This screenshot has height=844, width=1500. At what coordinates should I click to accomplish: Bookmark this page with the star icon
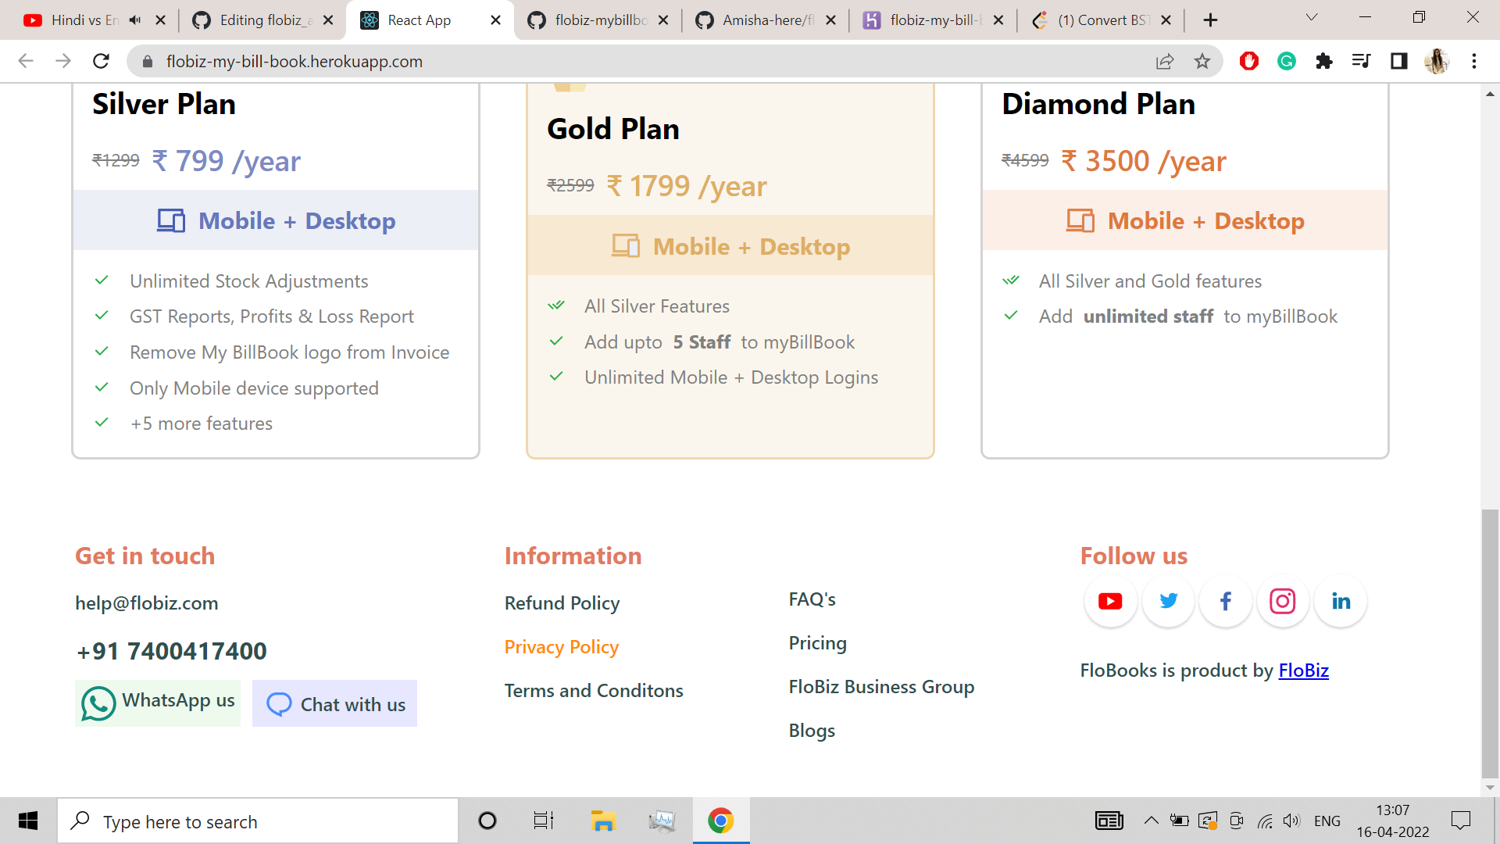1203,61
